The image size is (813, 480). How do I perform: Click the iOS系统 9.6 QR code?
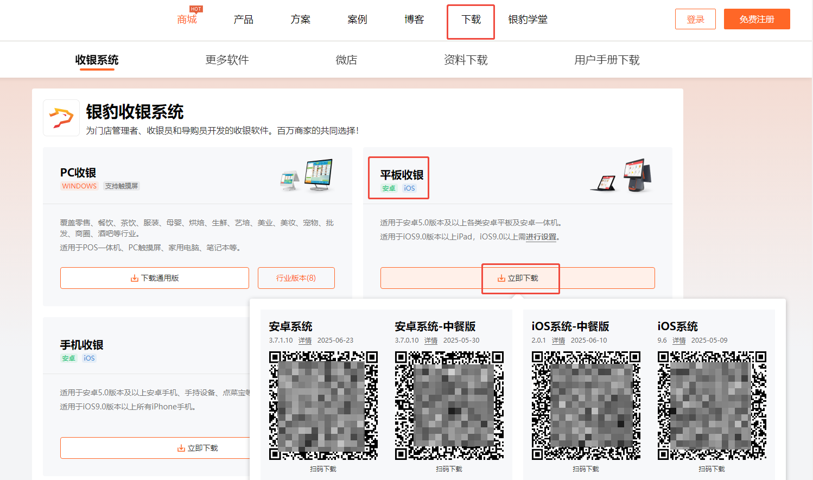[712, 406]
